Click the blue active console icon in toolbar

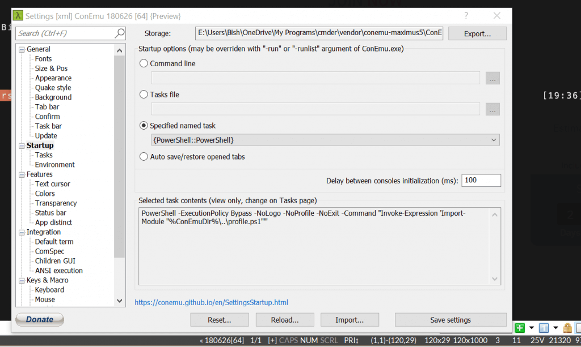pos(544,328)
